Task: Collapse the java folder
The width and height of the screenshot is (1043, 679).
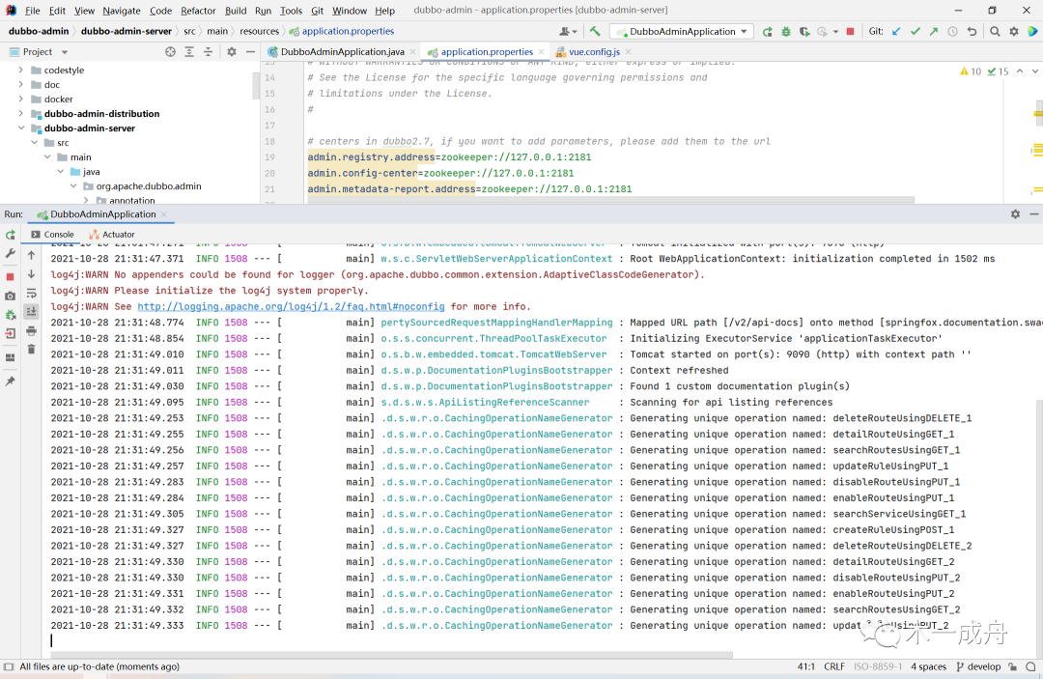Action: pyautogui.click(x=61, y=172)
